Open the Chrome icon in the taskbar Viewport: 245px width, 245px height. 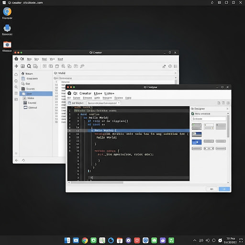click(x=85, y=240)
